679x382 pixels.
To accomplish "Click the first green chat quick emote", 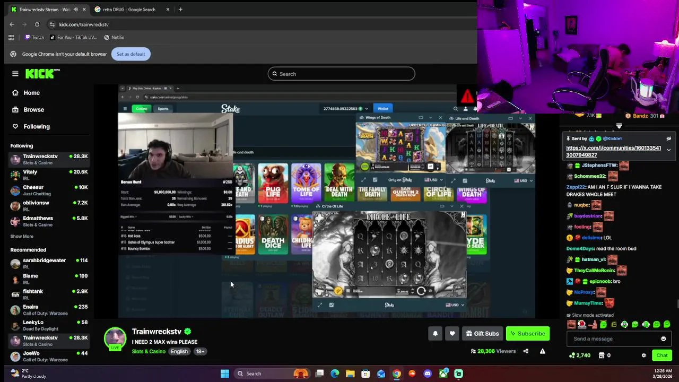I will (x=603, y=324).
